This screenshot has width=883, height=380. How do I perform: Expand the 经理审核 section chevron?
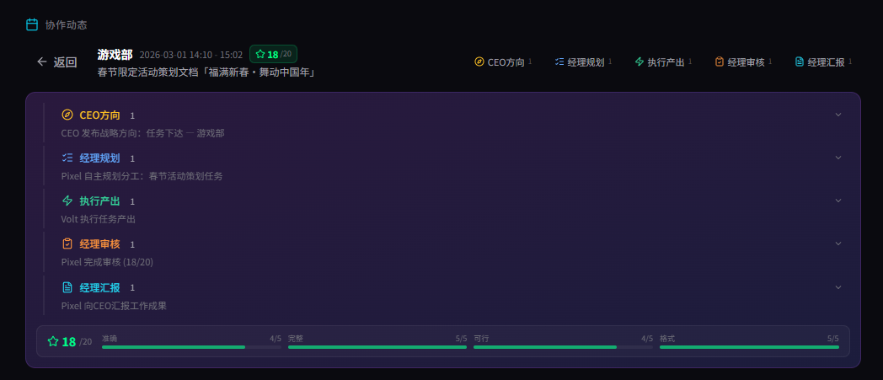pos(838,244)
